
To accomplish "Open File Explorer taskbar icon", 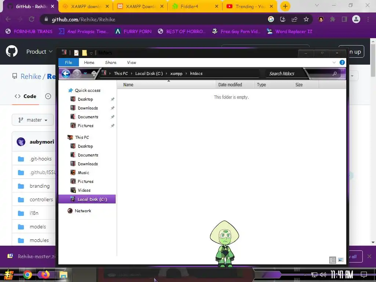I will pos(64,275).
